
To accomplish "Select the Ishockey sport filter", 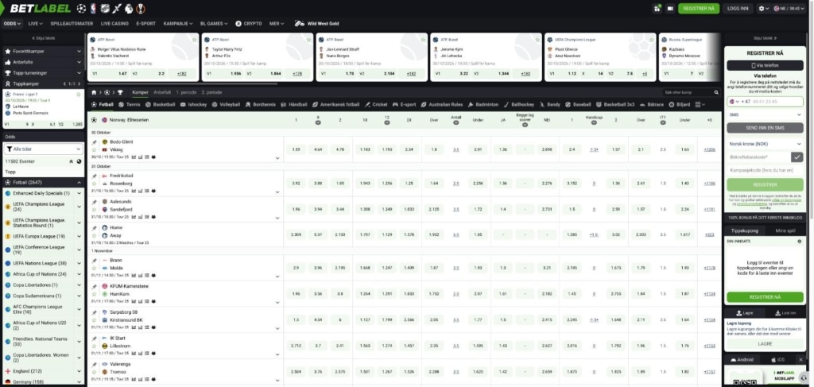I will 194,104.
